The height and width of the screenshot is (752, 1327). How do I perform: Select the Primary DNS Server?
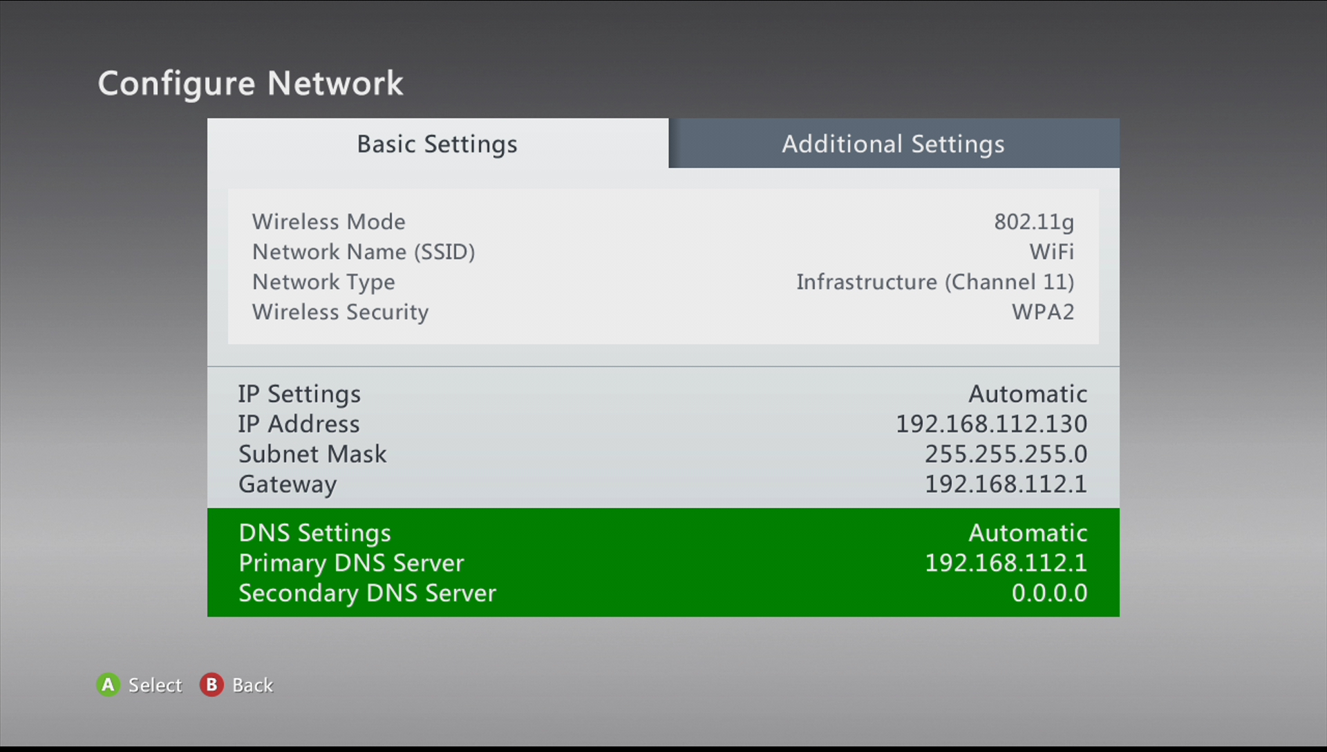(663, 563)
